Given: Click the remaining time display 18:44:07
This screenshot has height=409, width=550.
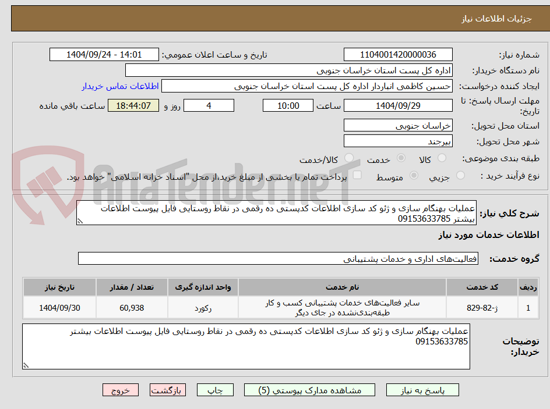Looking at the screenshot, I should [133, 105].
